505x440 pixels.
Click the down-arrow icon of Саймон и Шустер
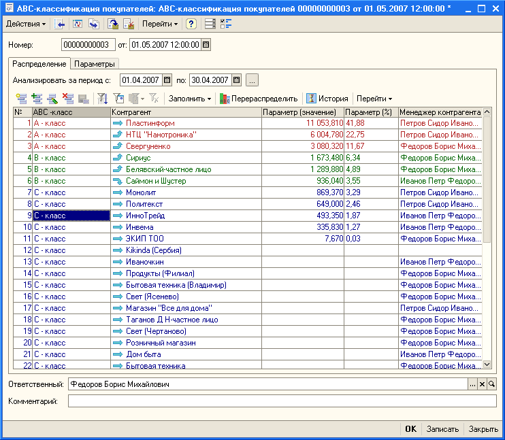pyautogui.click(x=118, y=181)
